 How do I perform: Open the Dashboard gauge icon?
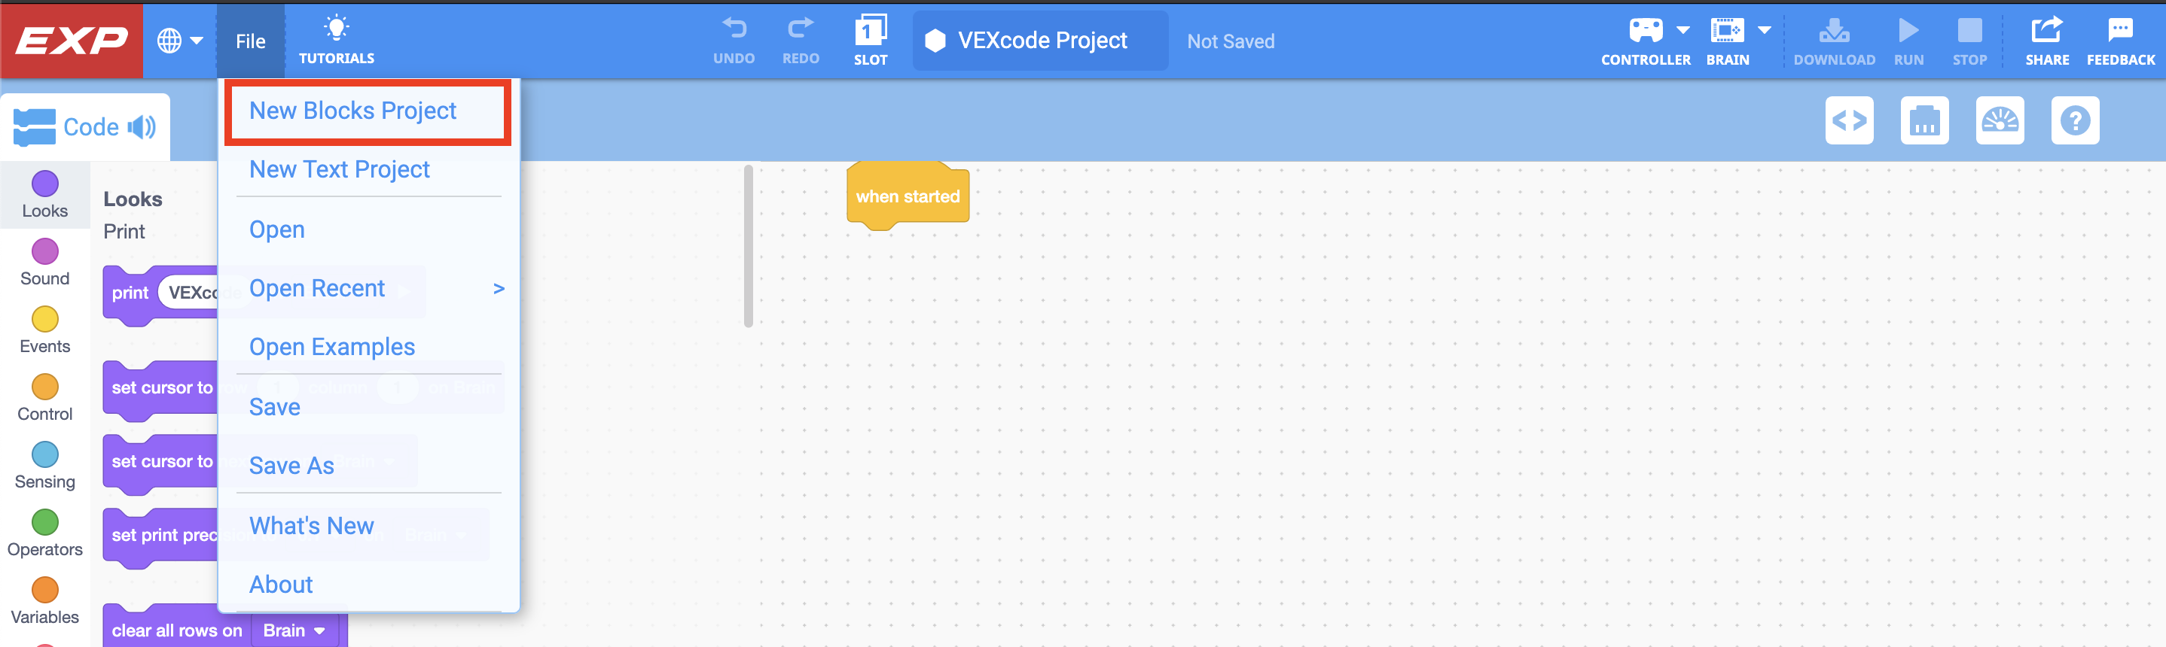[x=2000, y=120]
